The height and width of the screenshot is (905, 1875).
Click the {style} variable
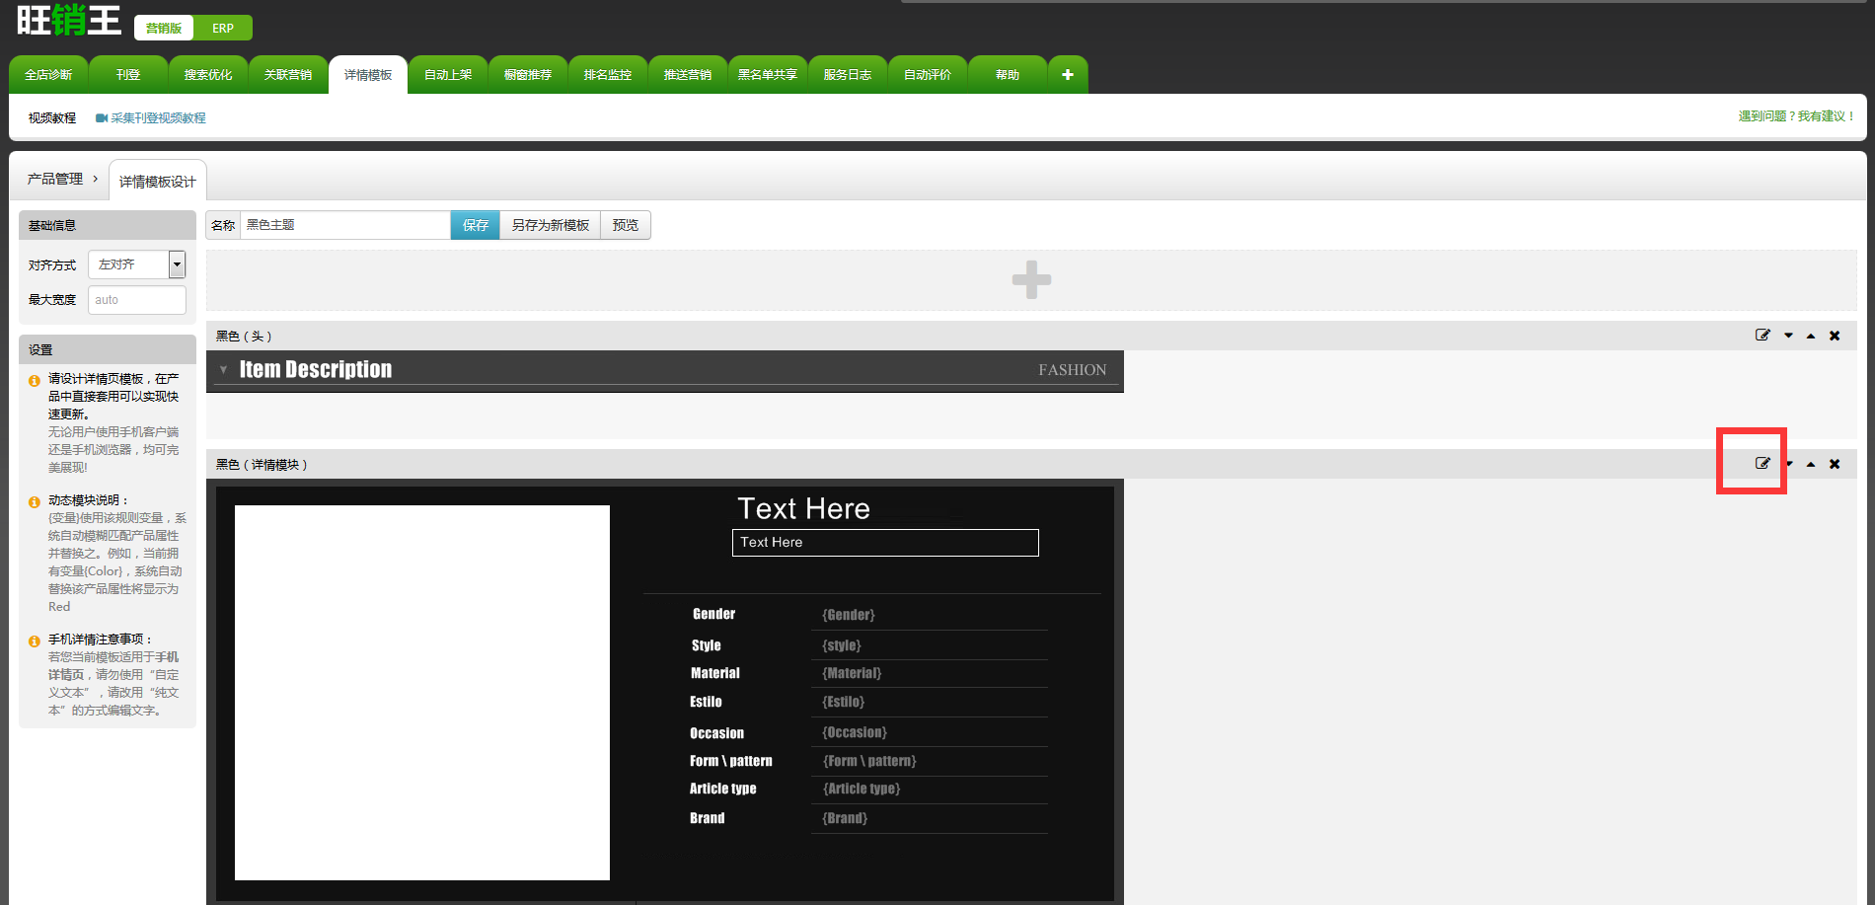coord(842,645)
